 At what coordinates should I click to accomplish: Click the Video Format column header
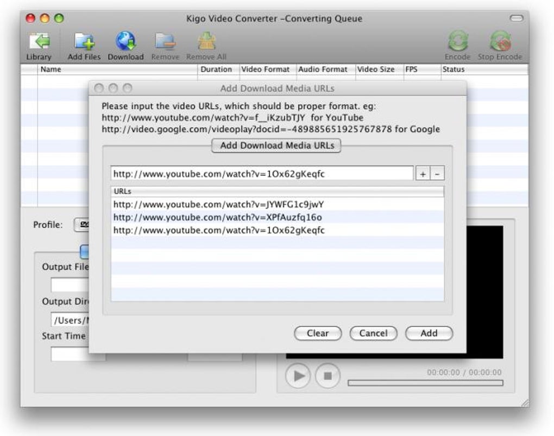click(x=268, y=69)
